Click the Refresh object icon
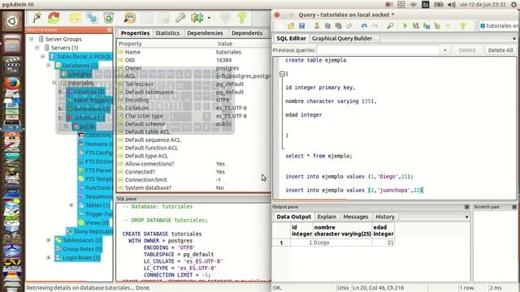This screenshot has width=520, height=292. tap(54, 18)
